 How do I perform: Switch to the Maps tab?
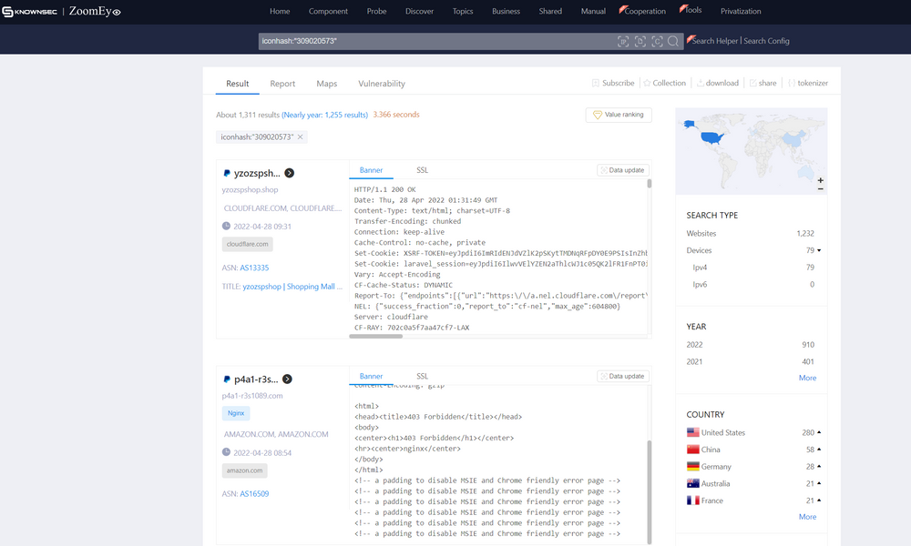[x=326, y=84]
